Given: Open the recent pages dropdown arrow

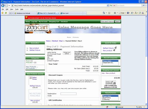Looking at the screenshot, I should (x=9, y=6).
